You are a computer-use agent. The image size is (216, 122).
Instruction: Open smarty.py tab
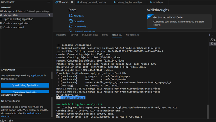pos(158,2)
